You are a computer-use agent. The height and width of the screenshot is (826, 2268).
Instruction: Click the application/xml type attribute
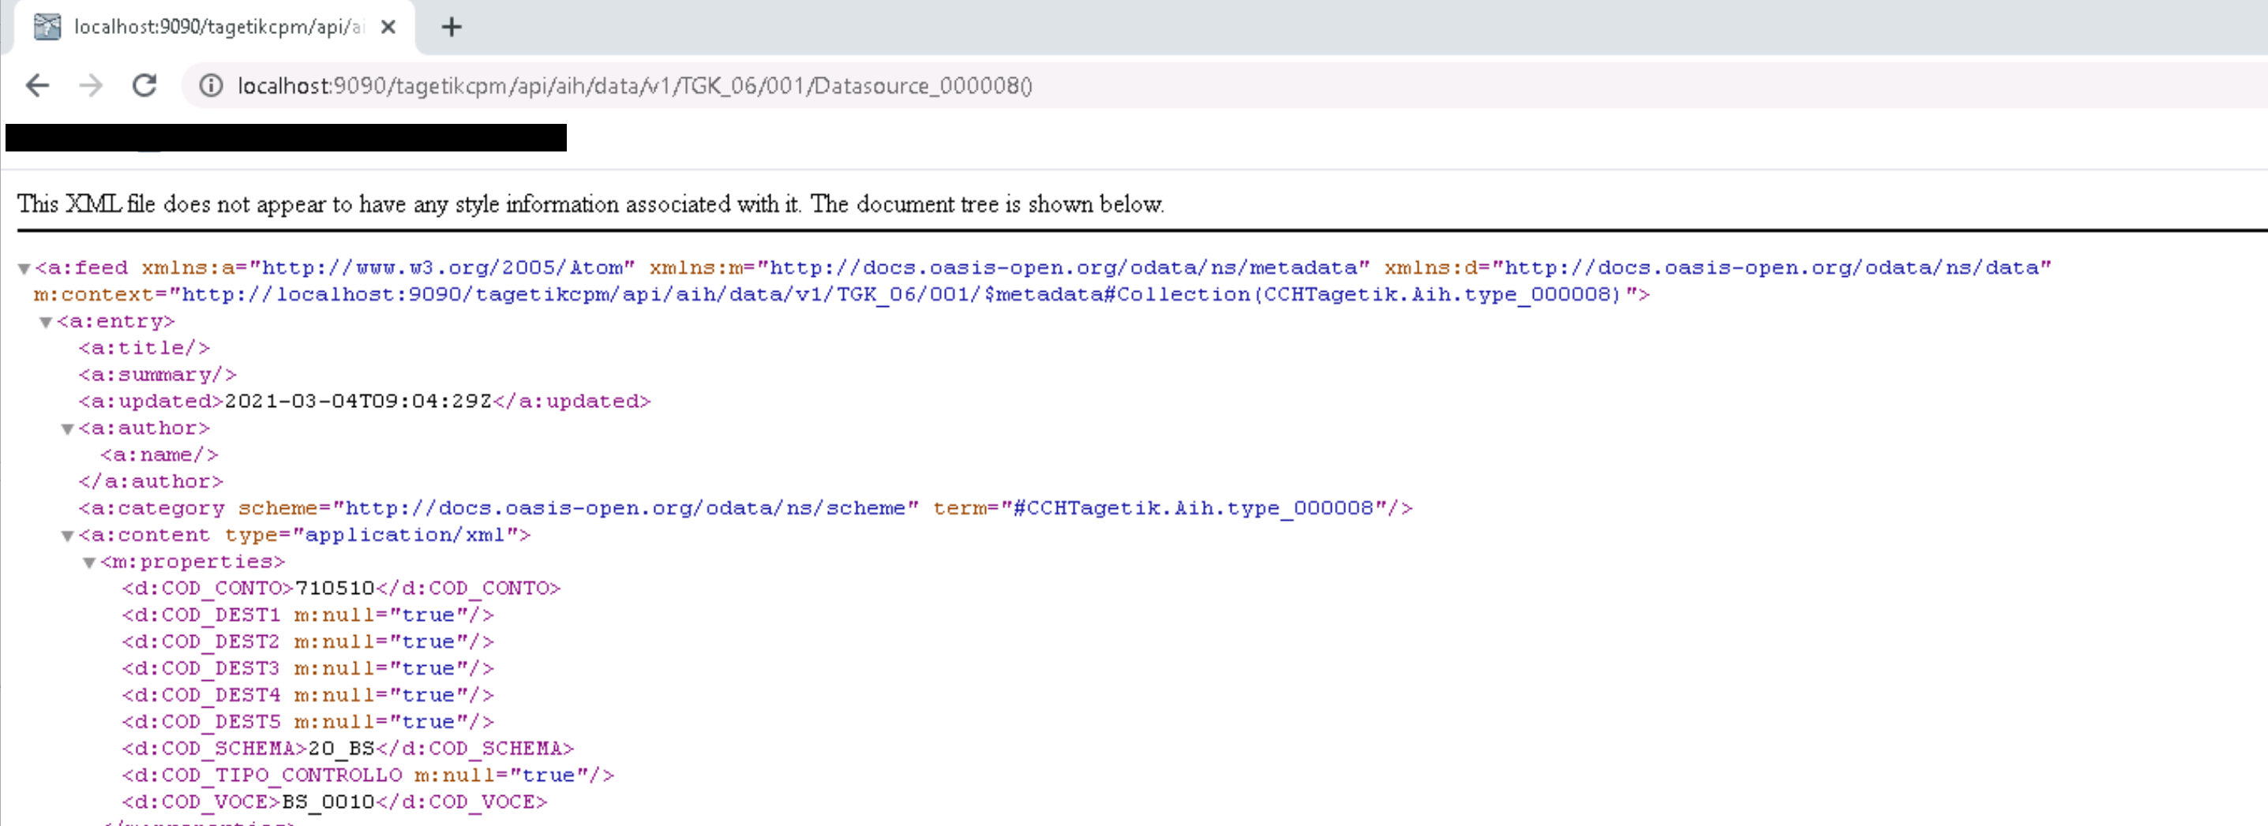[x=372, y=535]
